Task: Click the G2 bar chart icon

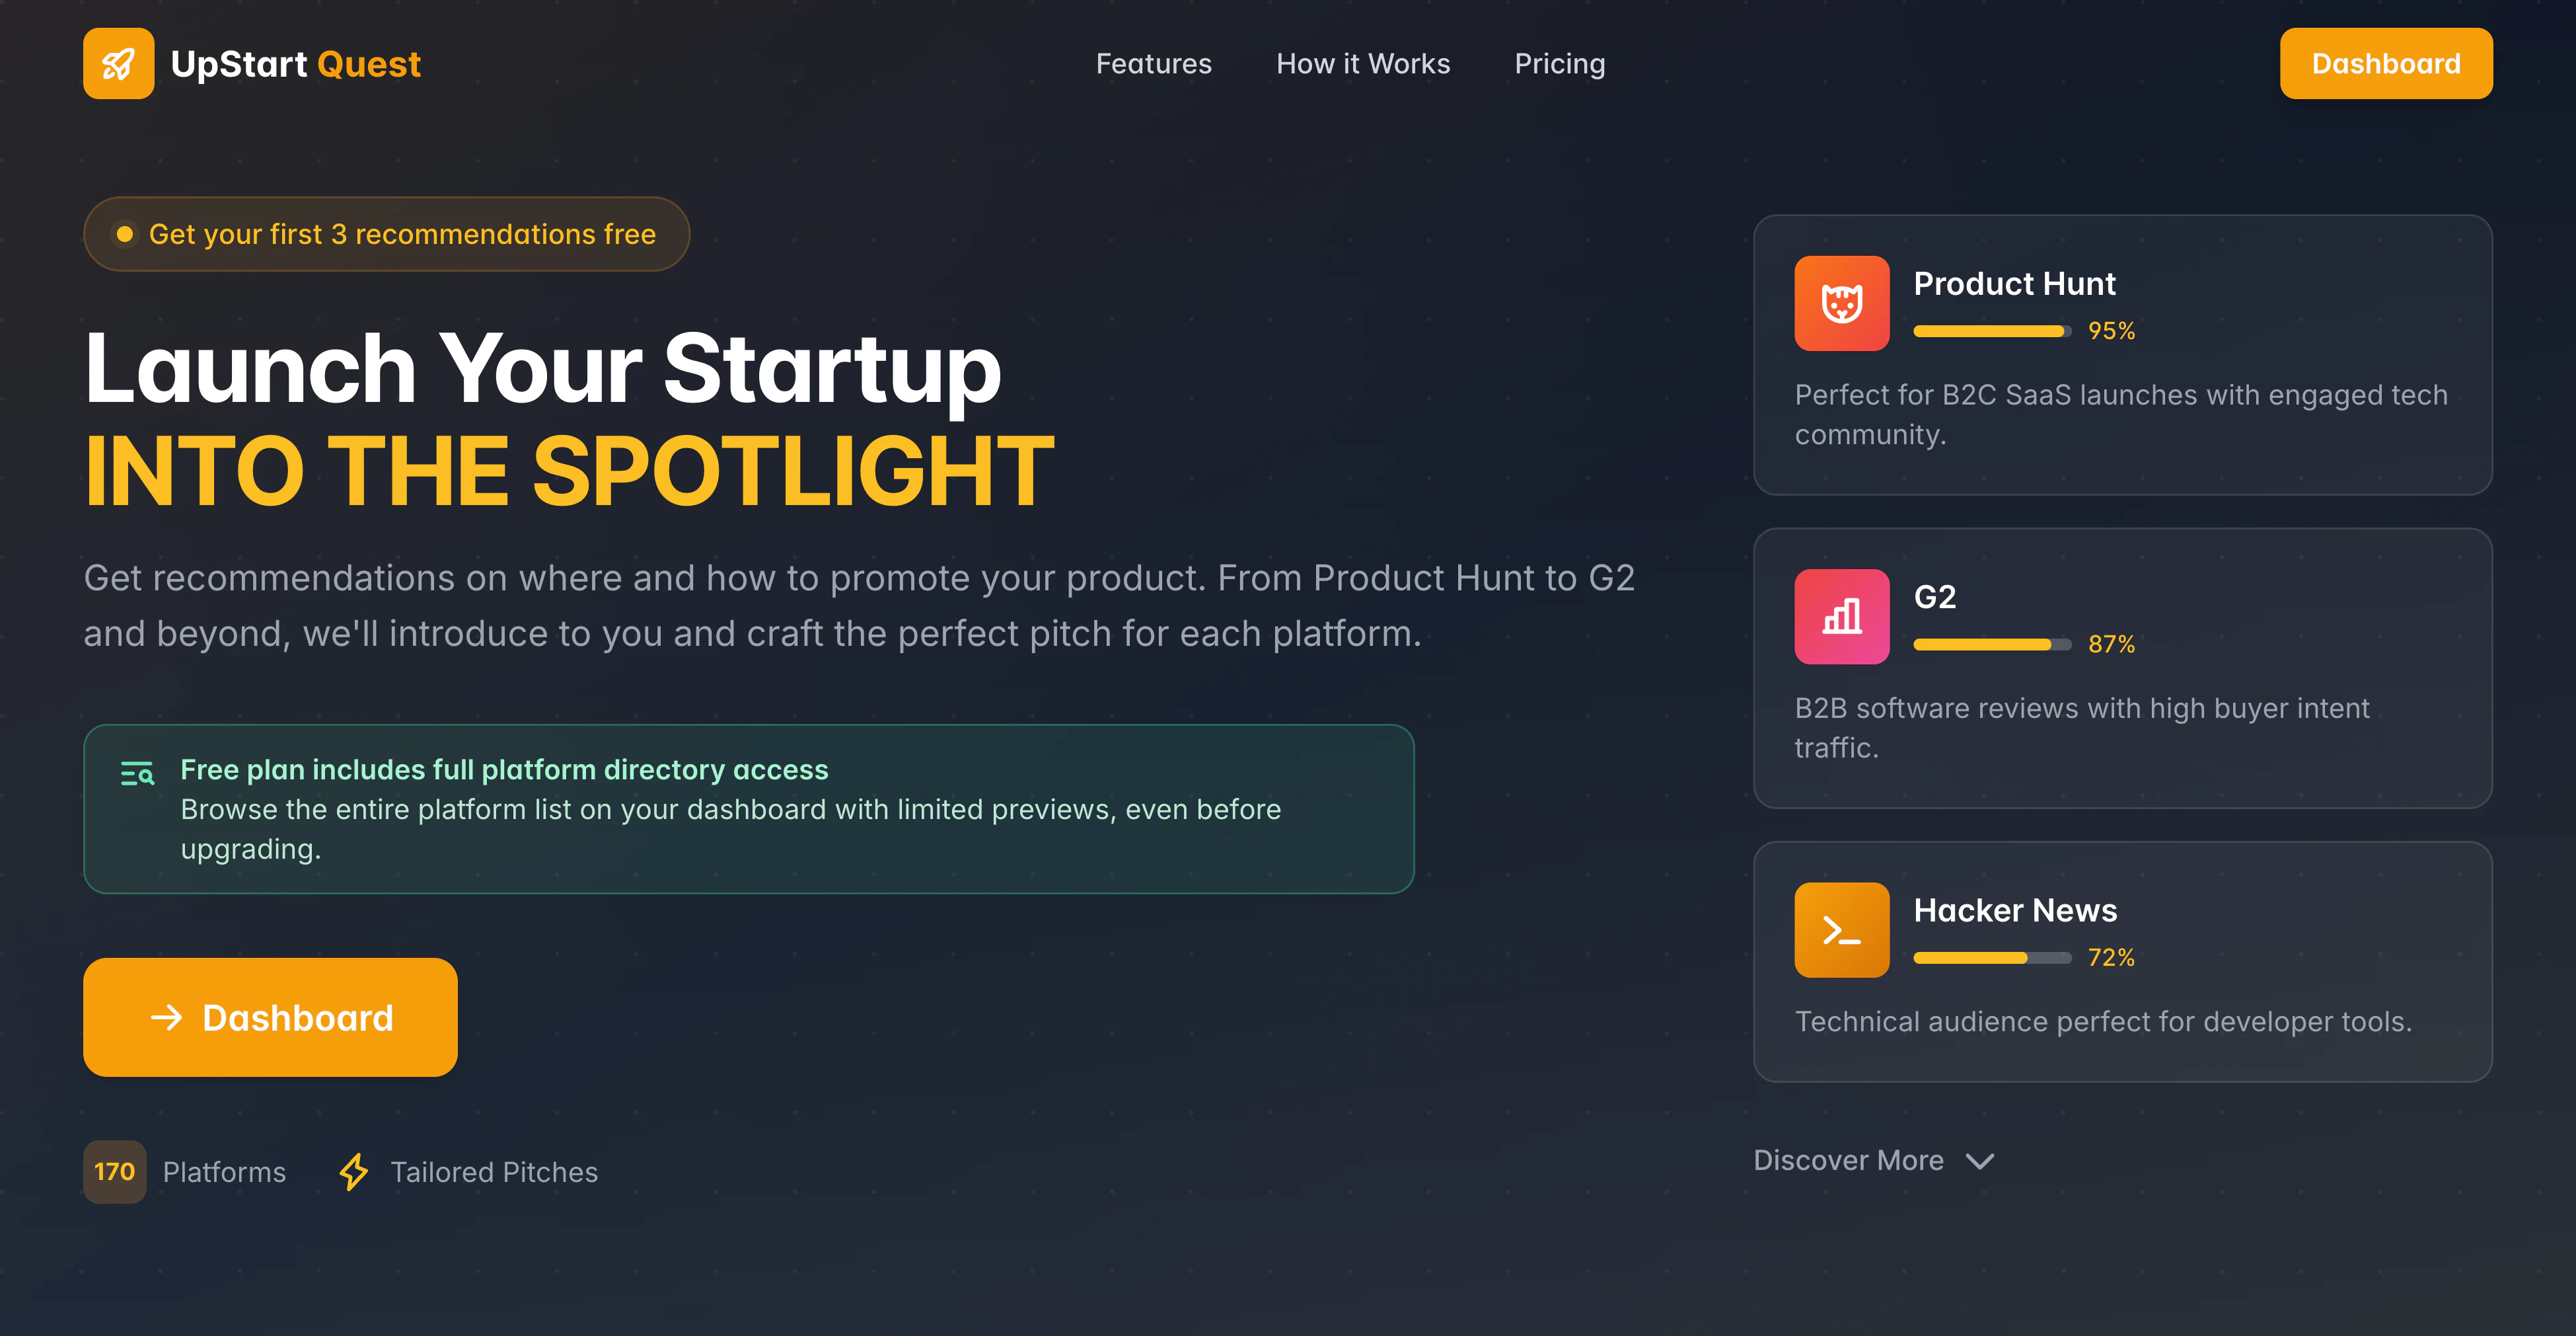Action: click(1841, 617)
